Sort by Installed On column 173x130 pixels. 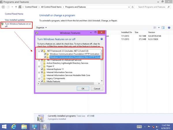[127, 32]
